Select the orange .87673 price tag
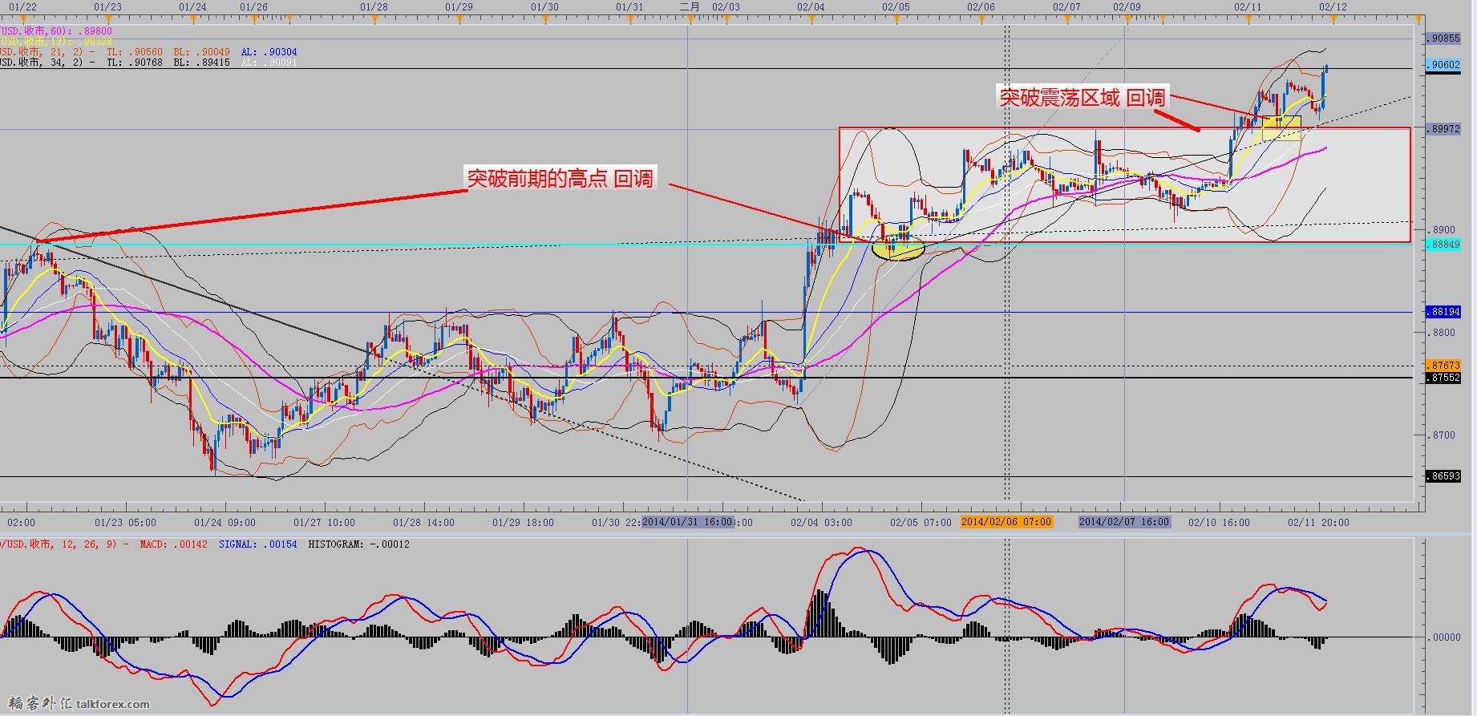1477x716 pixels. coord(1444,366)
